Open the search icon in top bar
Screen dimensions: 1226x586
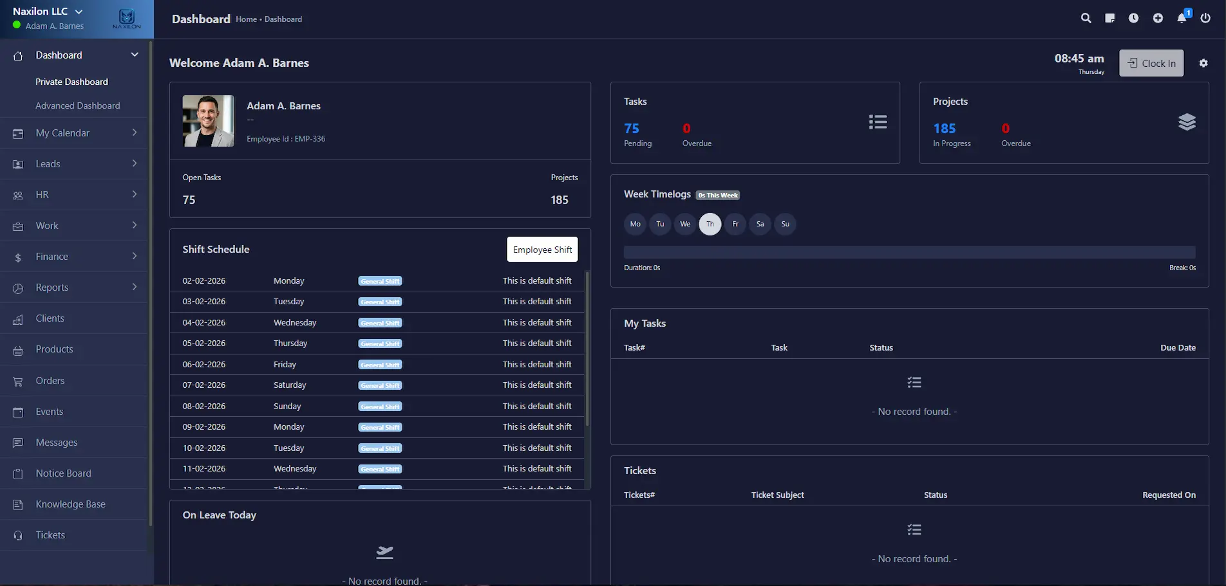1086,18
